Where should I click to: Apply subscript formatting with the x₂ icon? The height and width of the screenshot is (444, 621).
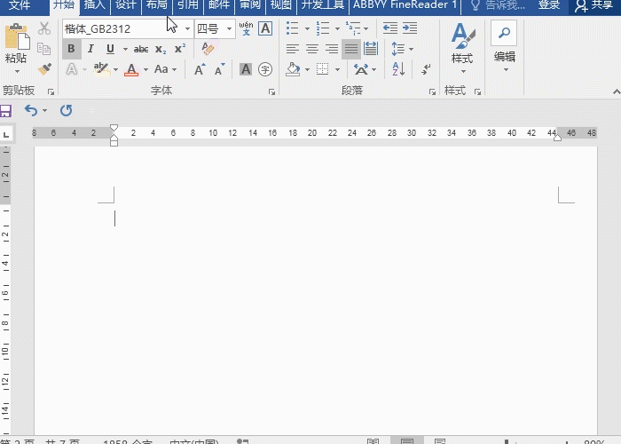point(161,49)
